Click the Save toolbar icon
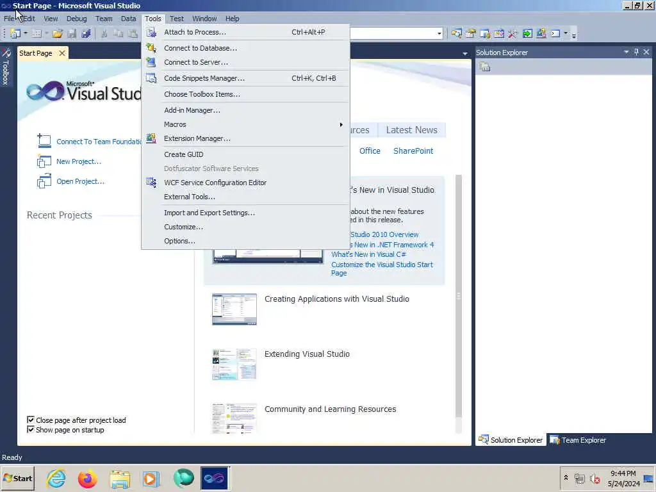 [72, 33]
